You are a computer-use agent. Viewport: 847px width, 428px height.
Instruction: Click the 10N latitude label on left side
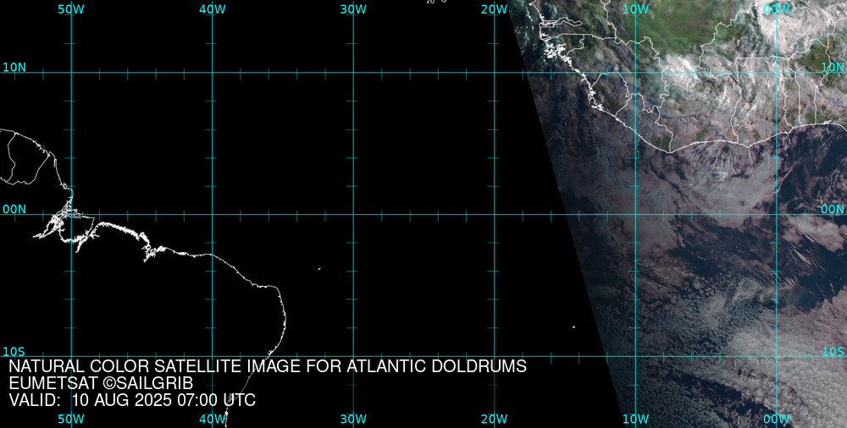tap(14, 68)
